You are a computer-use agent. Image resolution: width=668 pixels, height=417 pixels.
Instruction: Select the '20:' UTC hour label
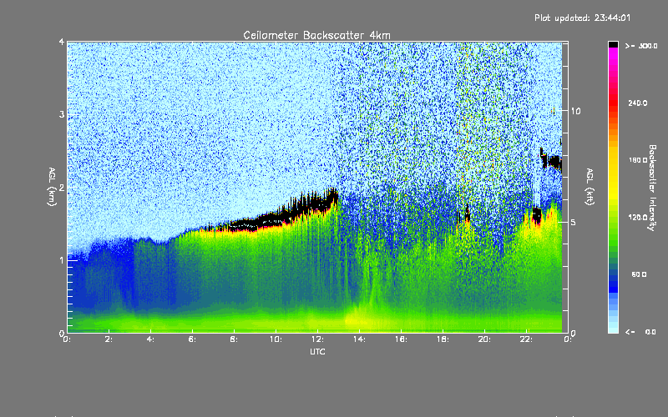coord(484,339)
